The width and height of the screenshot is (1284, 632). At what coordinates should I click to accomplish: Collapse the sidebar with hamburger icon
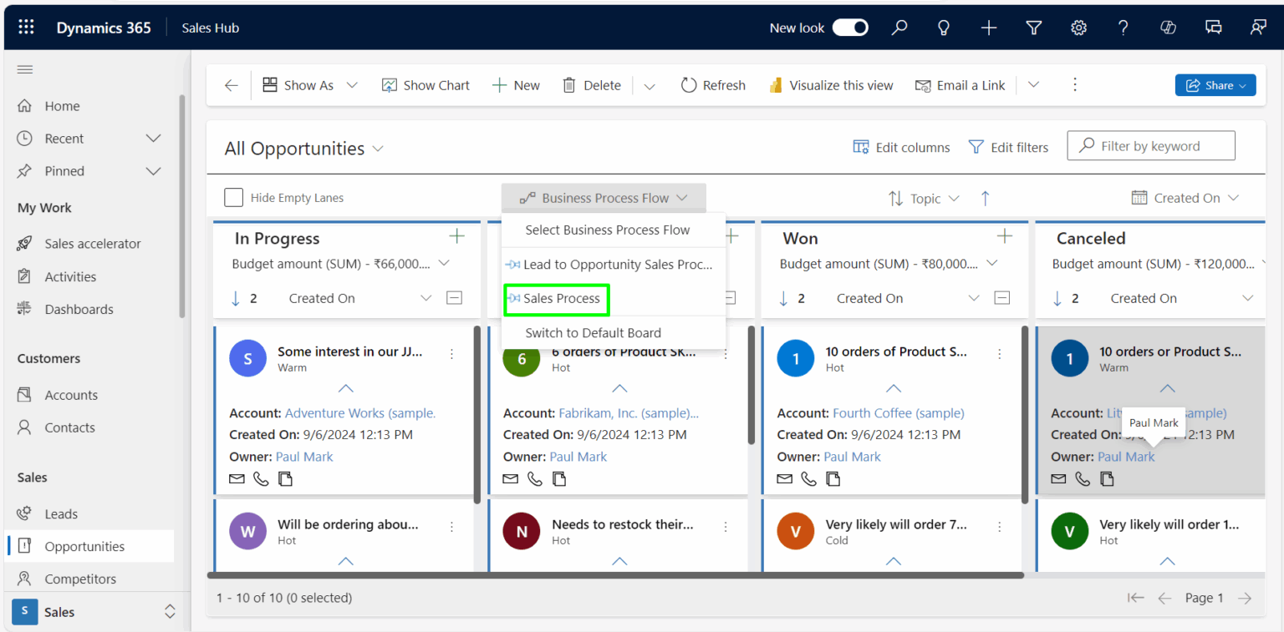[x=25, y=69]
